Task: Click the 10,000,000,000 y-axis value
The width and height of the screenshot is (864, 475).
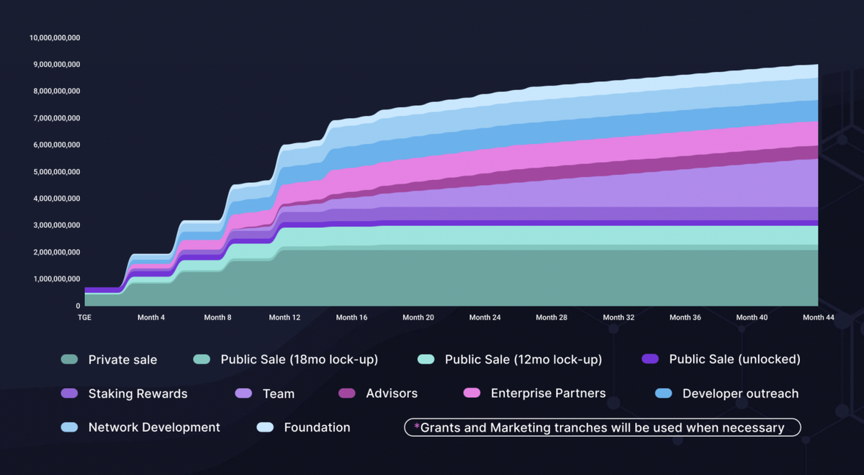Action: pos(55,37)
